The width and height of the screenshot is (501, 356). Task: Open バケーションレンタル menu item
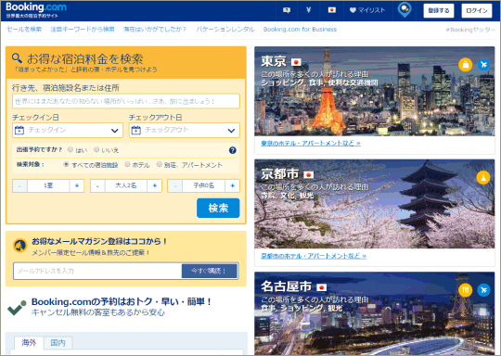click(x=225, y=30)
